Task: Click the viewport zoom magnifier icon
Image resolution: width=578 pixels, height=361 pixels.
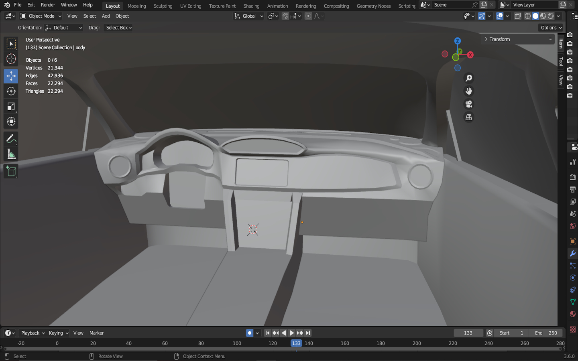Action: click(468, 78)
